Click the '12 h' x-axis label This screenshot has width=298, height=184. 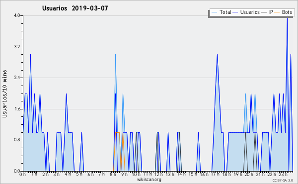coord(158,175)
